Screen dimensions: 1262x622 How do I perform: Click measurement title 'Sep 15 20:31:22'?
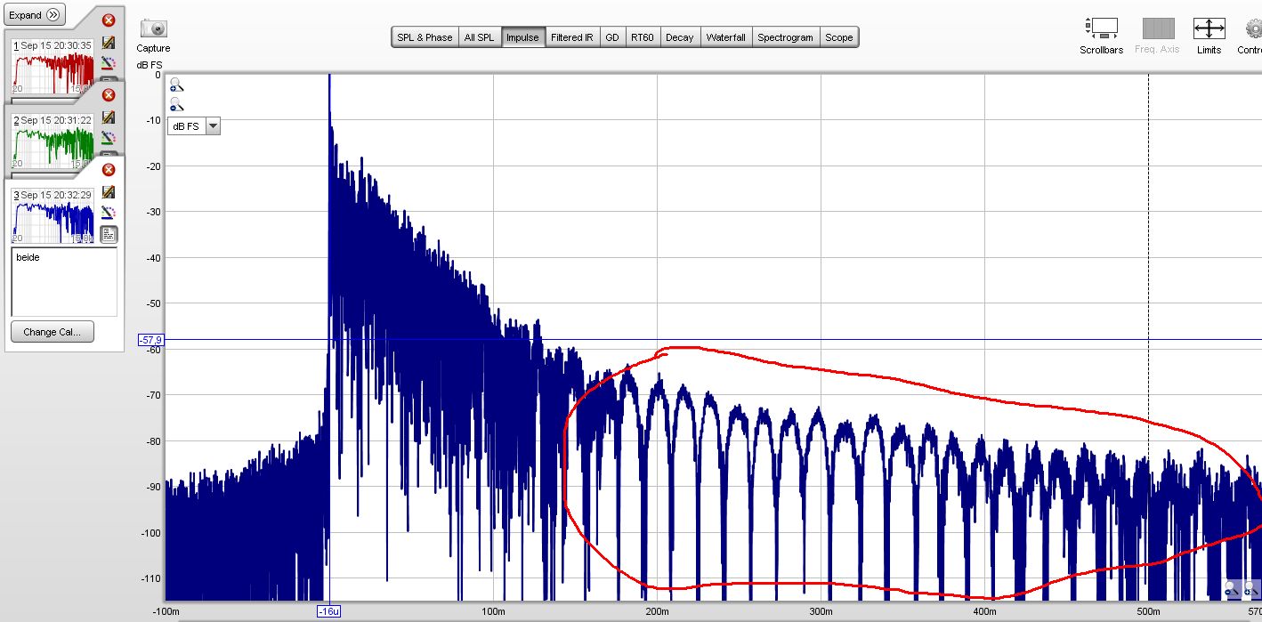pyautogui.click(x=55, y=119)
